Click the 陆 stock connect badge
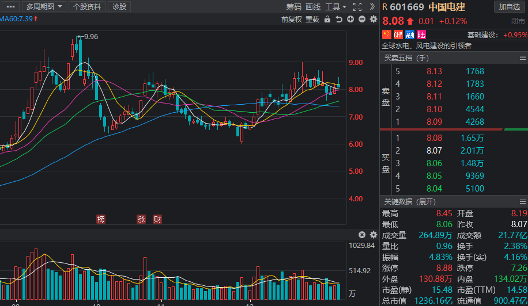The width and height of the screenshot is (528, 306). coord(421,35)
